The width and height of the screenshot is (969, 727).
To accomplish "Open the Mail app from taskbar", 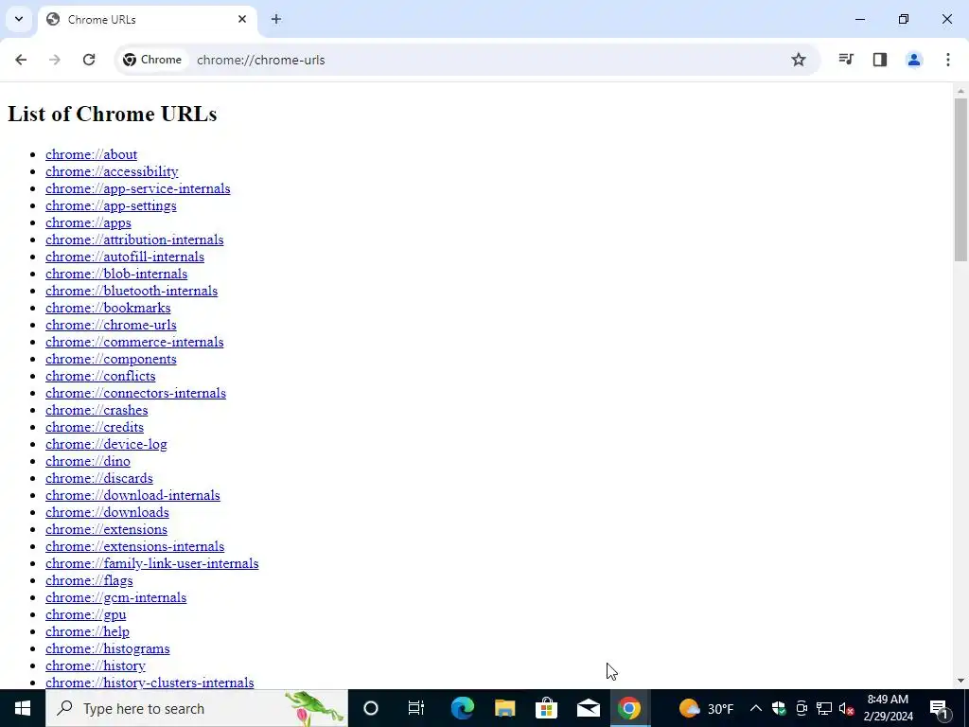I will click(x=589, y=708).
